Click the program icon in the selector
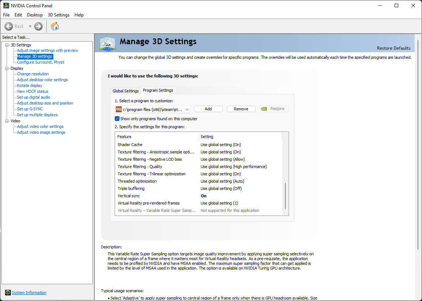 point(119,109)
